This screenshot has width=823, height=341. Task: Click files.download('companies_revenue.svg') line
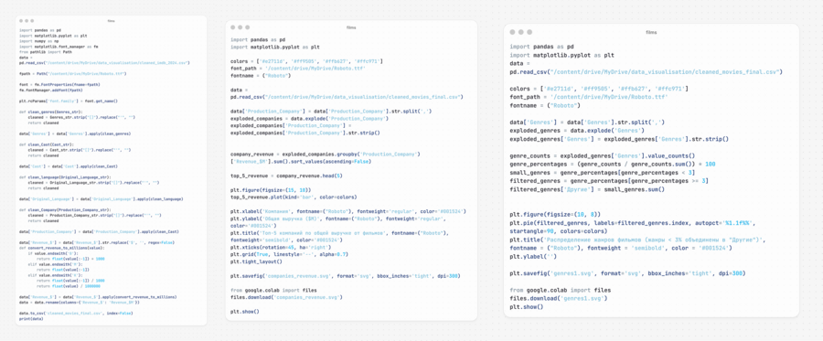[x=286, y=297]
